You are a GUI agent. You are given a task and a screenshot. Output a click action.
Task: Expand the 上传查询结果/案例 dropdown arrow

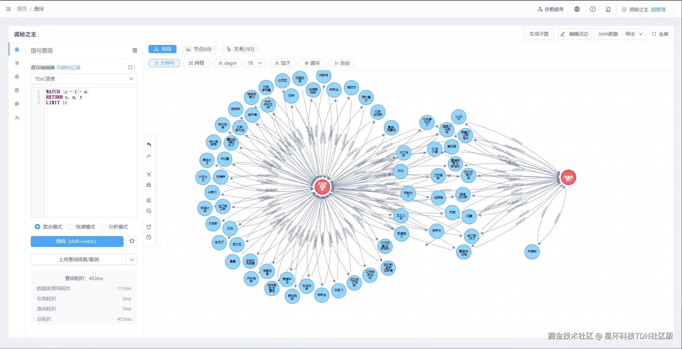132,259
